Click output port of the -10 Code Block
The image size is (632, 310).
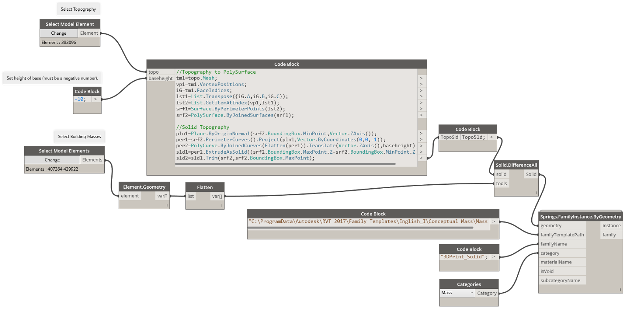96,99
